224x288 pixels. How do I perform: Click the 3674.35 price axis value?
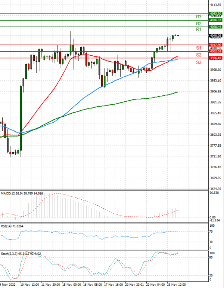tap(215, 189)
